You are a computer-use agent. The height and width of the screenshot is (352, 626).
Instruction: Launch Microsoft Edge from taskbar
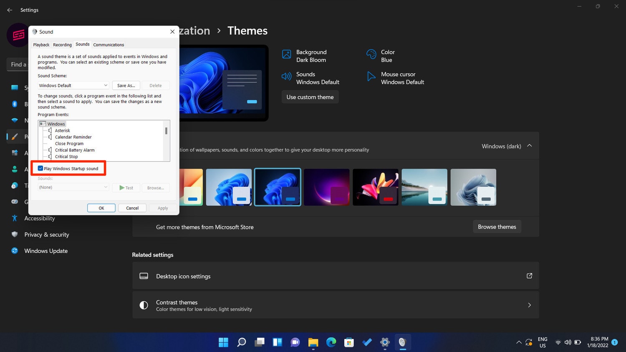pyautogui.click(x=331, y=342)
